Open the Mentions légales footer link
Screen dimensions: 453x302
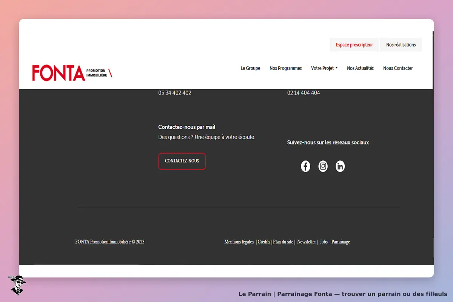[239, 242]
